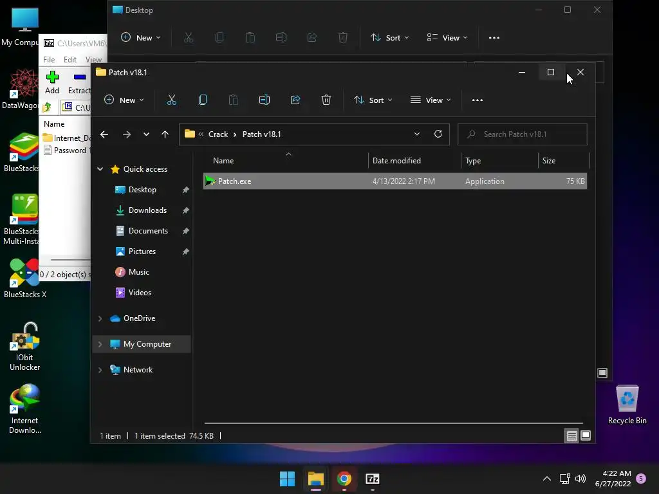Select BlueStacks X desktop icon
Image resolution: width=659 pixels, height=494 pixels.
click(x=25, y=278)
